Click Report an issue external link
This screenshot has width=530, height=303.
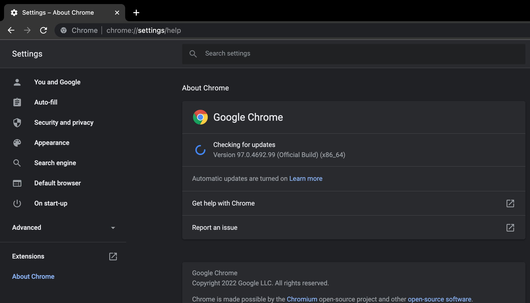pos(510,228)
